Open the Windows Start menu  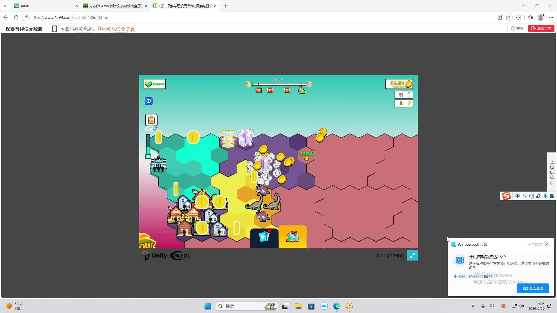point(208,306)
